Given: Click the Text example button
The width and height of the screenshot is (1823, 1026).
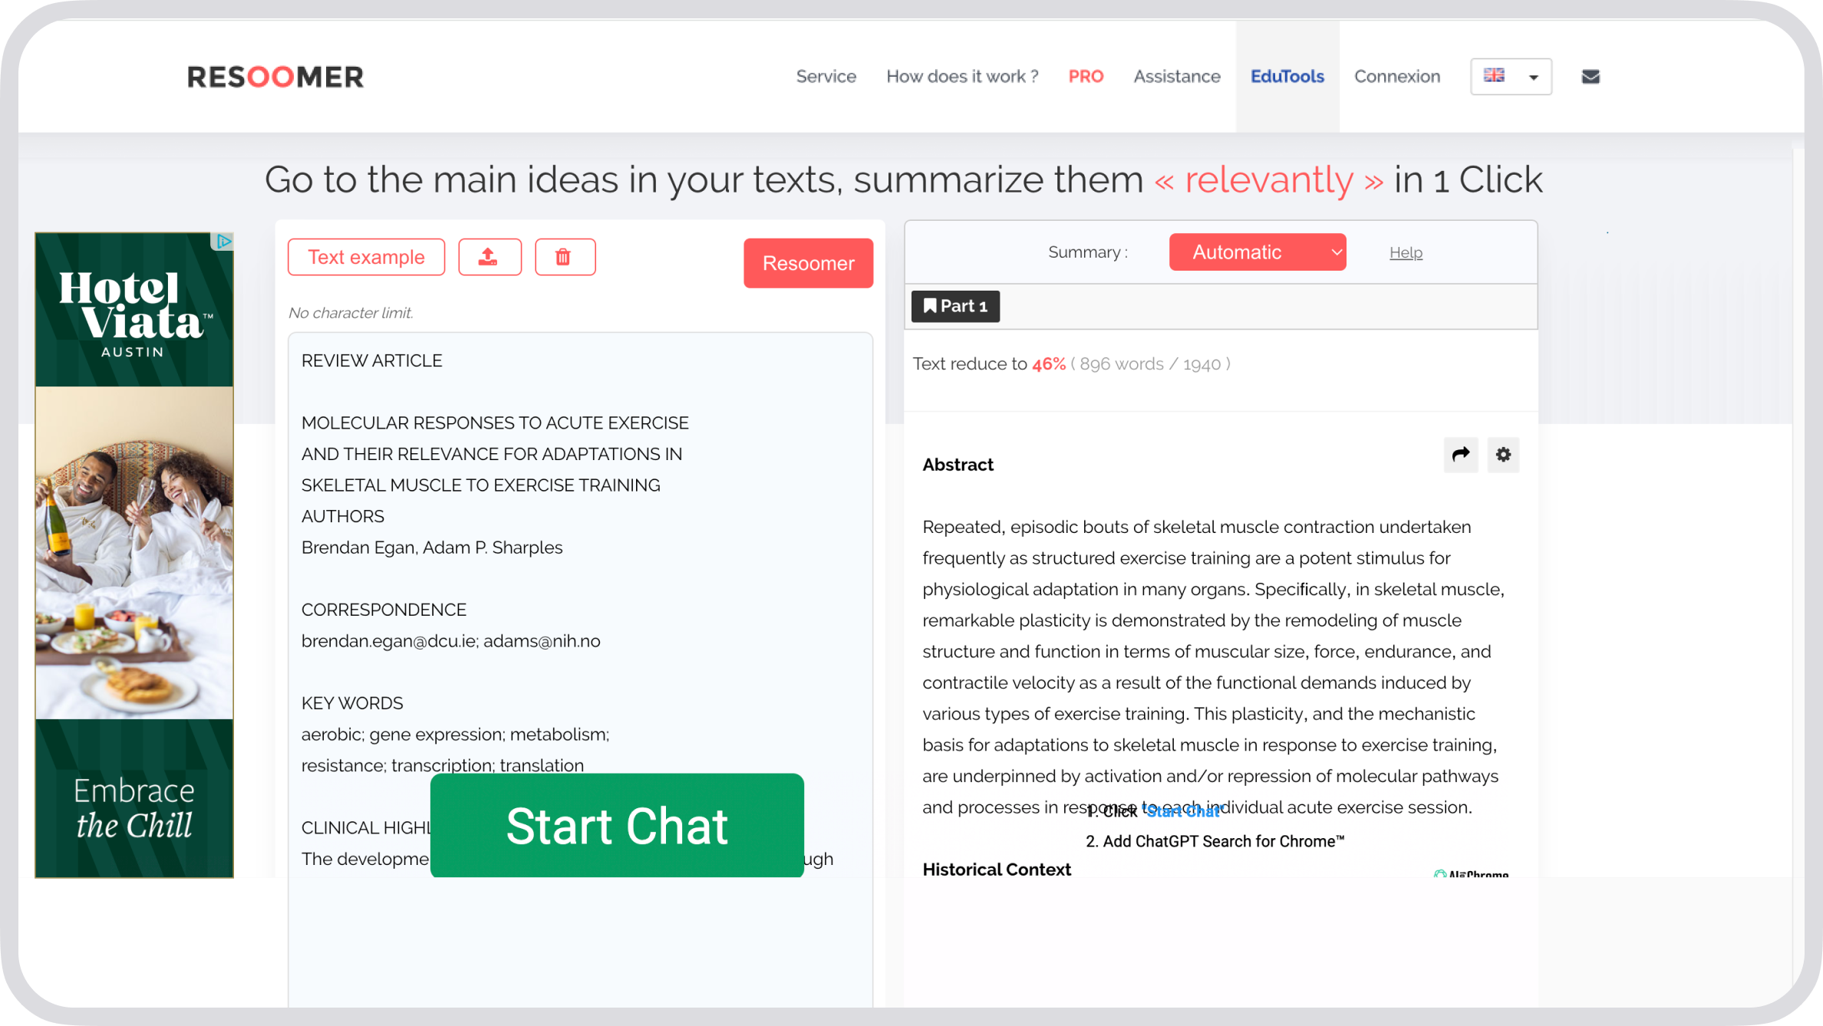Looking at the screenshot, I should [366, 257].
